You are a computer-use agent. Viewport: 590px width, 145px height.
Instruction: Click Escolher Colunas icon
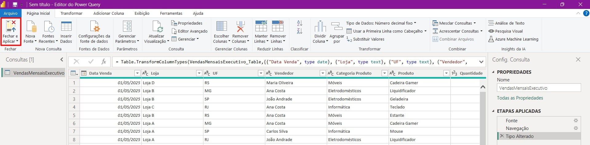tap(222, 27)
